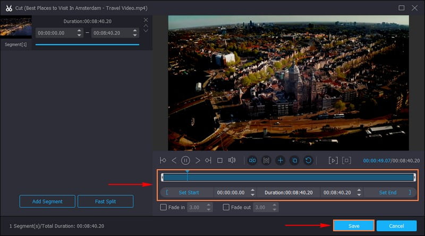Enable the Fade out checkbox
Viewport: 425px width, 236px height.
(226, 207)
